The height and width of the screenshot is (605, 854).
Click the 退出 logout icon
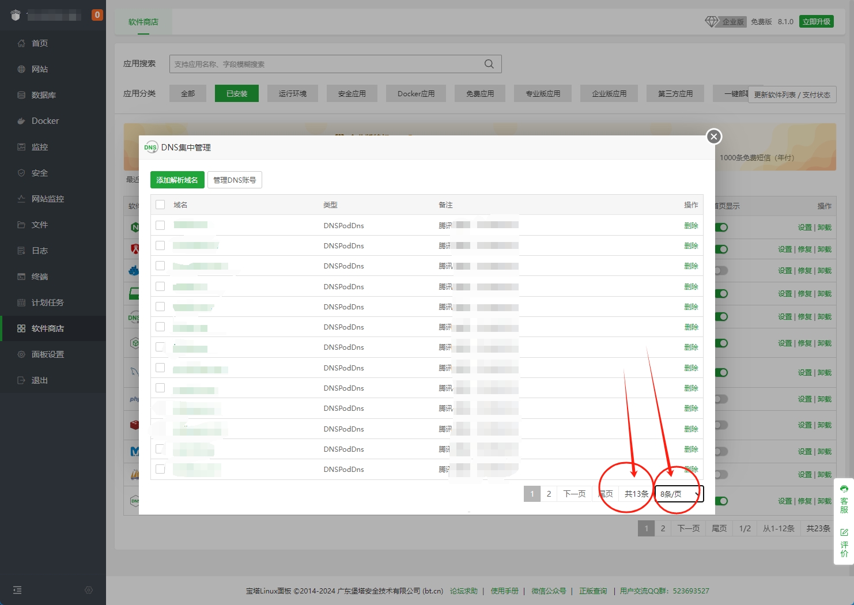pyautogui.click(x=21, y=380)
